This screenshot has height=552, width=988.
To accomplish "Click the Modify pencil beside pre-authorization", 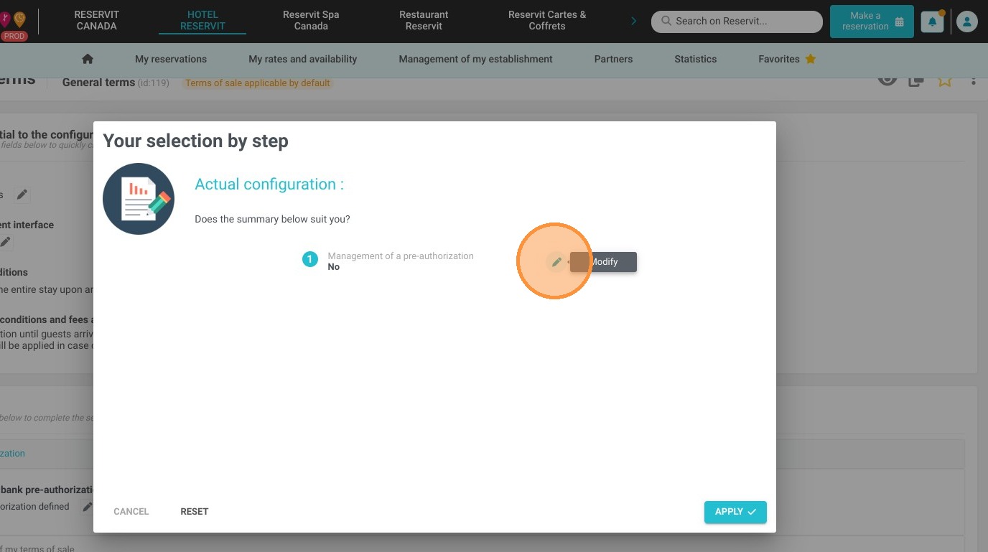I will click(556, 262).
